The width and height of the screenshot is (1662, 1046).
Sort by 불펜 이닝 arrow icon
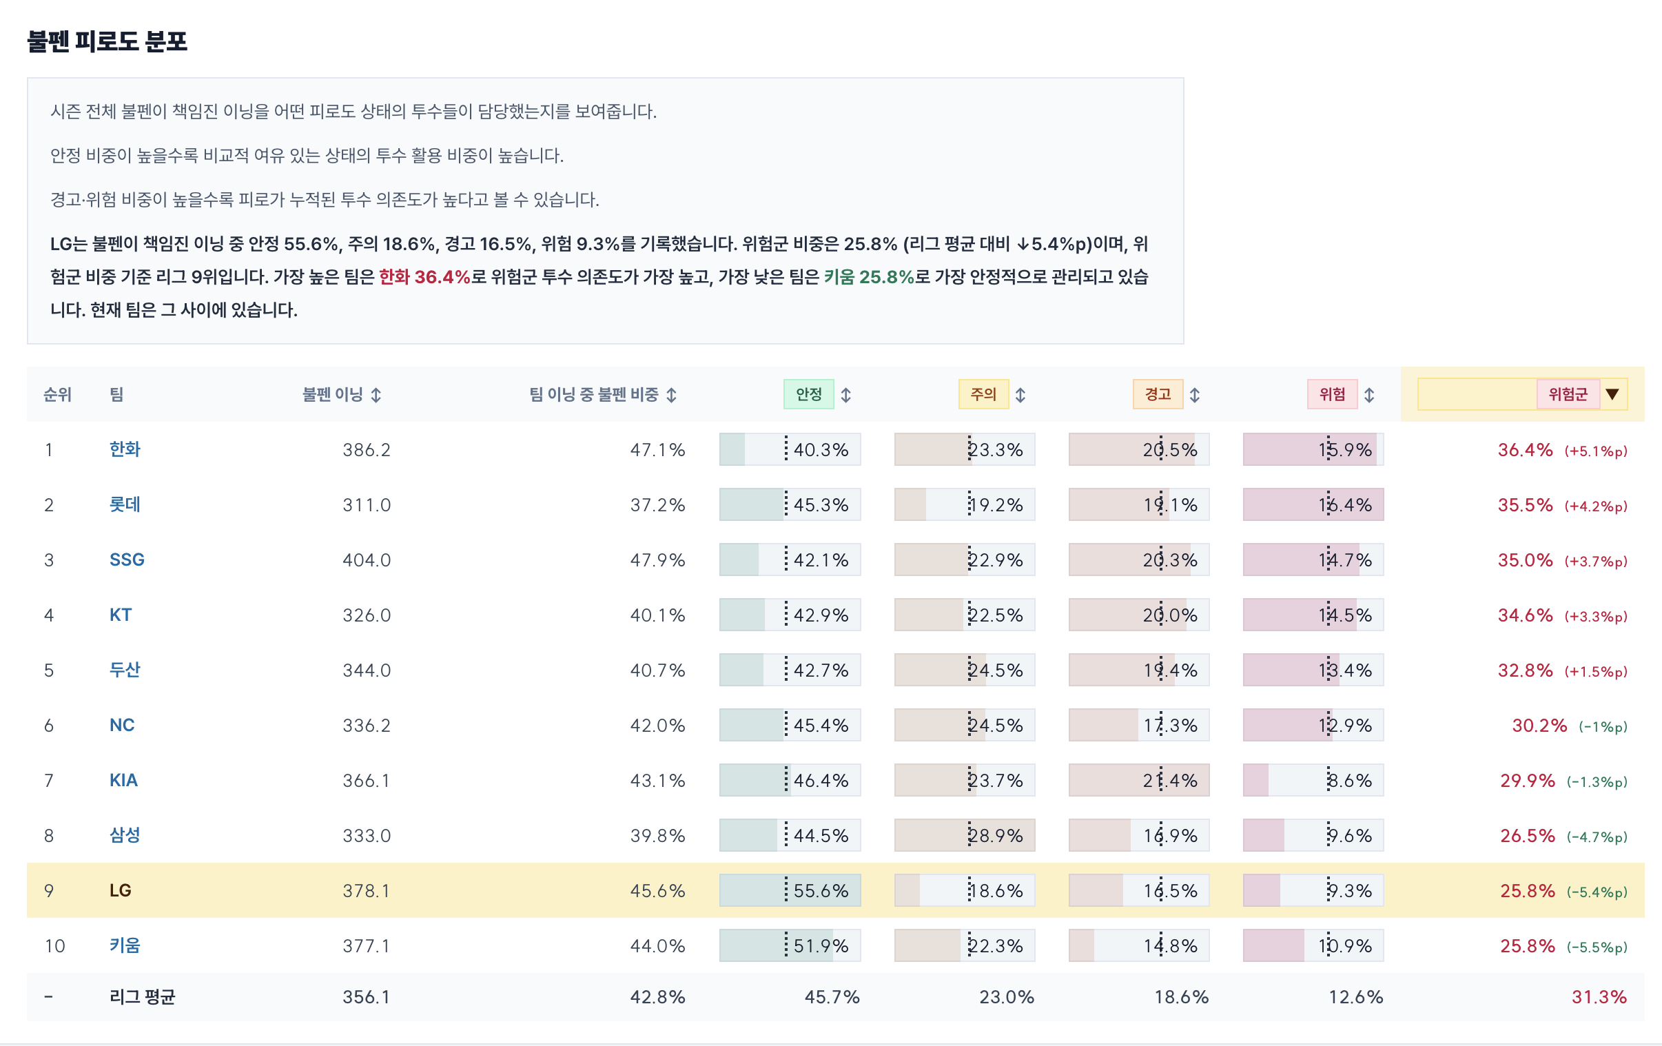(x=376, y=395)
